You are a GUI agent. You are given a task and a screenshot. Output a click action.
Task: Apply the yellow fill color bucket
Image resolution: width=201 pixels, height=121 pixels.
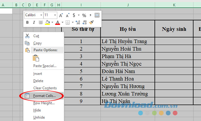pyautogui.click(x=47, y=22)
